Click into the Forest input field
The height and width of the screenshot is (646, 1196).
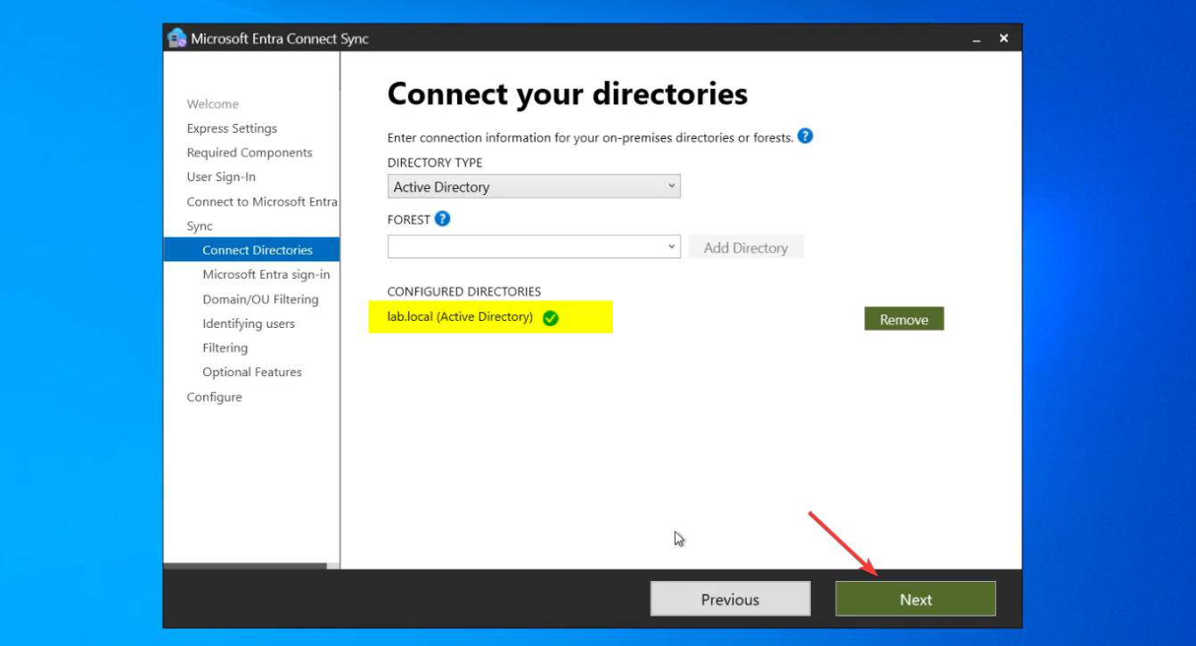click(526, 247)
